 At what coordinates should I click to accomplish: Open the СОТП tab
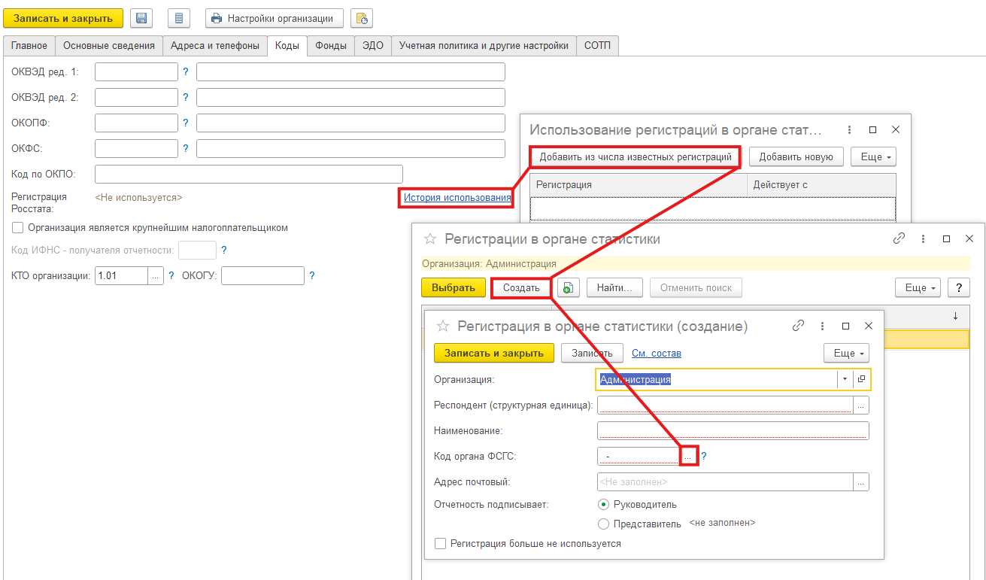(x=598, y=45)
